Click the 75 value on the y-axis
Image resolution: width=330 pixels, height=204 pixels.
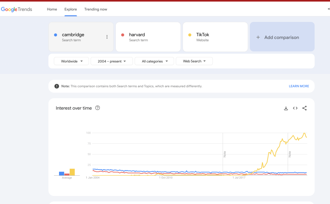89,144
